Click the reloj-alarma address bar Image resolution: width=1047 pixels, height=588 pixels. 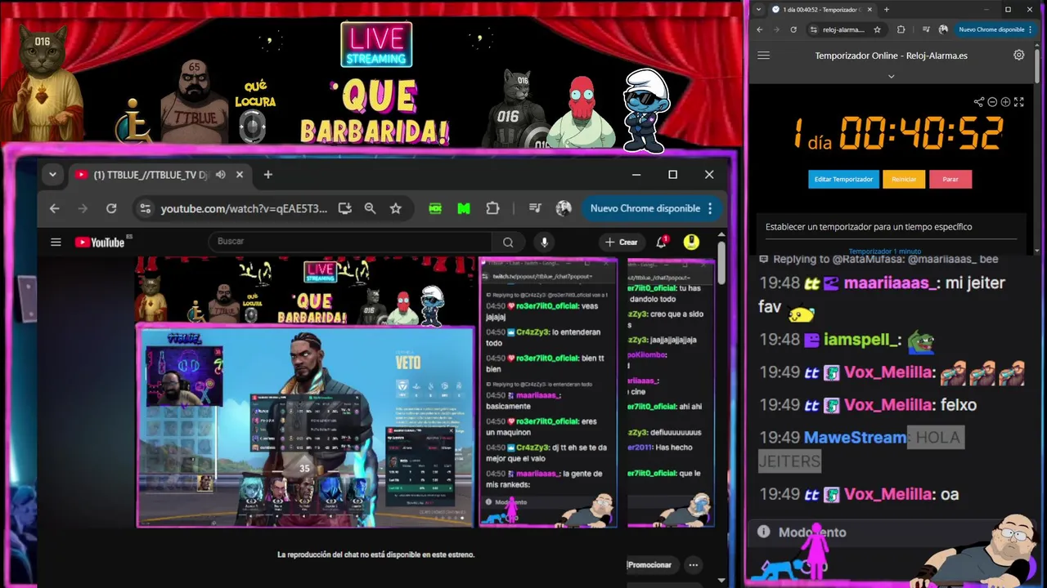(842, 29)
